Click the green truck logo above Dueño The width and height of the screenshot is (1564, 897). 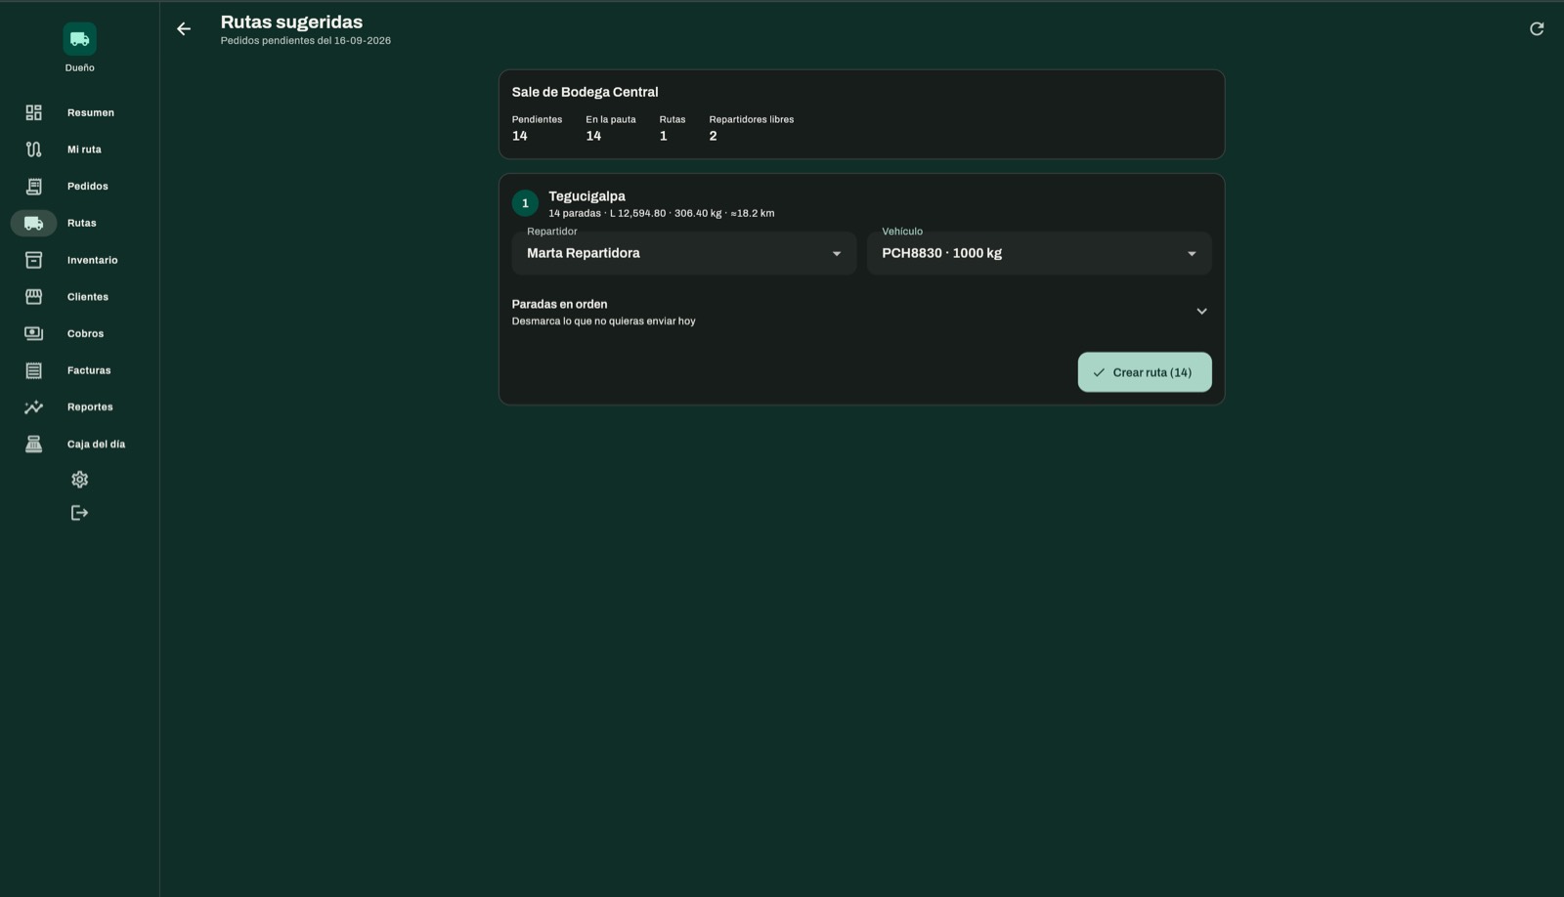coord(80,39)
